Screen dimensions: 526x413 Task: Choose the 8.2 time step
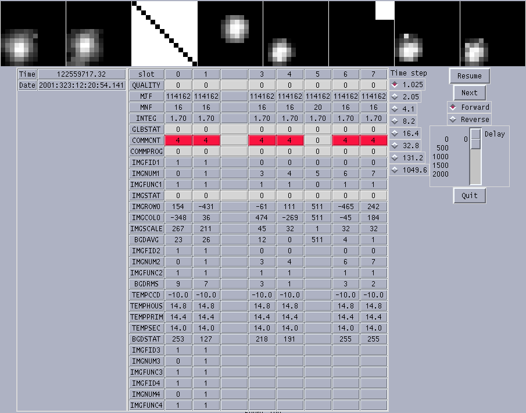[403, 121]
